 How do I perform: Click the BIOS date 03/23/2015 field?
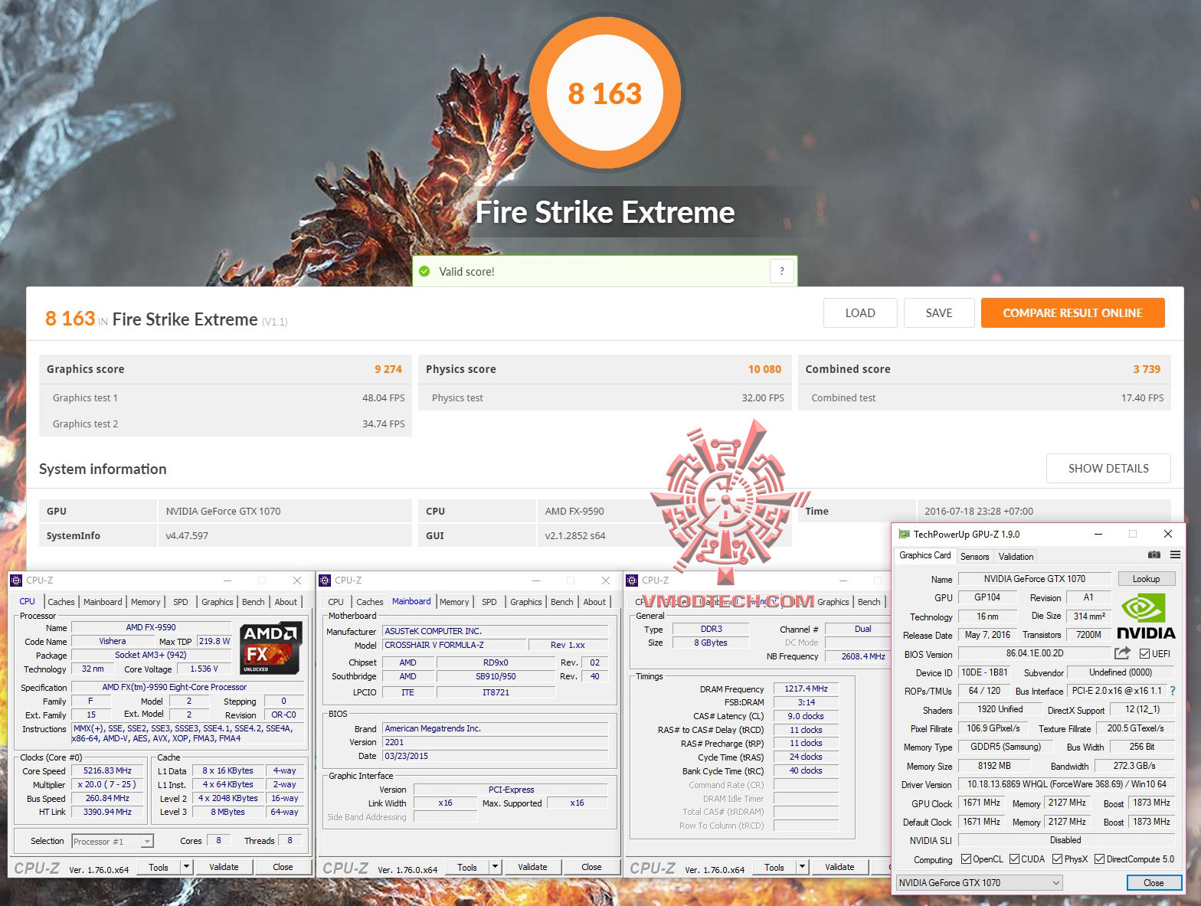click(496, 756)
